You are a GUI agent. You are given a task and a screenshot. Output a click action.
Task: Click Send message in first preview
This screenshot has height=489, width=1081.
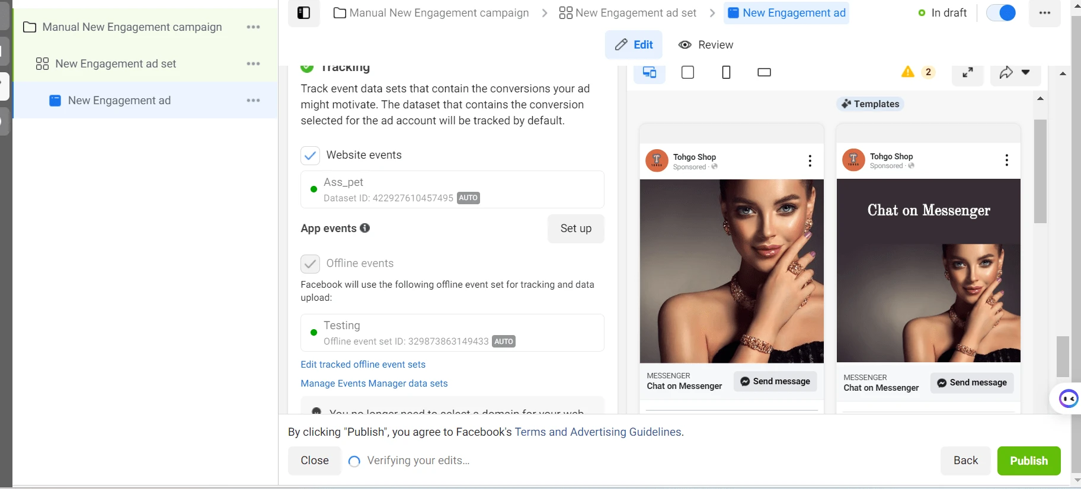coord(775,381)
